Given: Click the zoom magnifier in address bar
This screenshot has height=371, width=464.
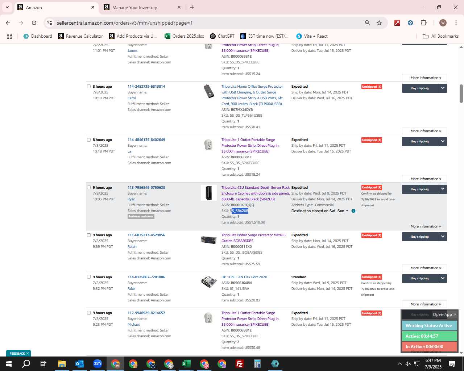Looking at the screenshot, I should coord(368,23).
